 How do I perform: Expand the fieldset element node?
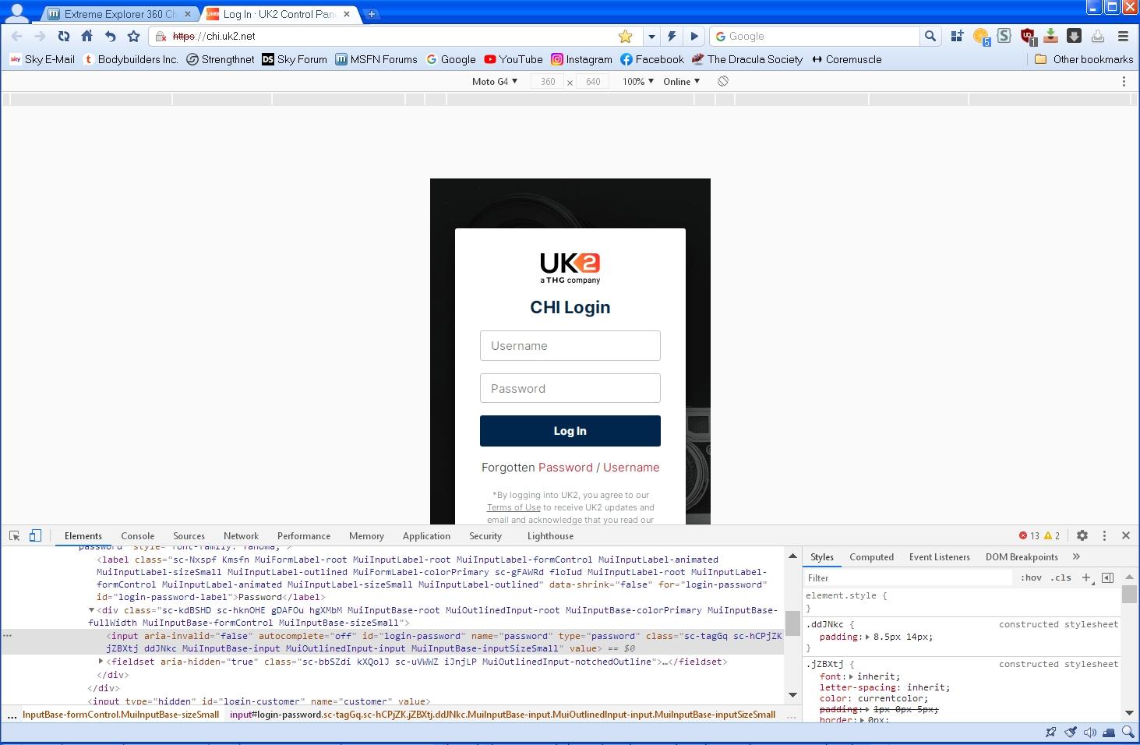click(x=101, y=661)
